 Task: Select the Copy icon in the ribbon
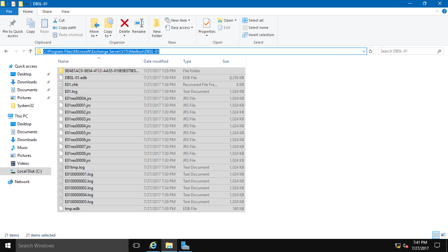(x=31, y=26)
